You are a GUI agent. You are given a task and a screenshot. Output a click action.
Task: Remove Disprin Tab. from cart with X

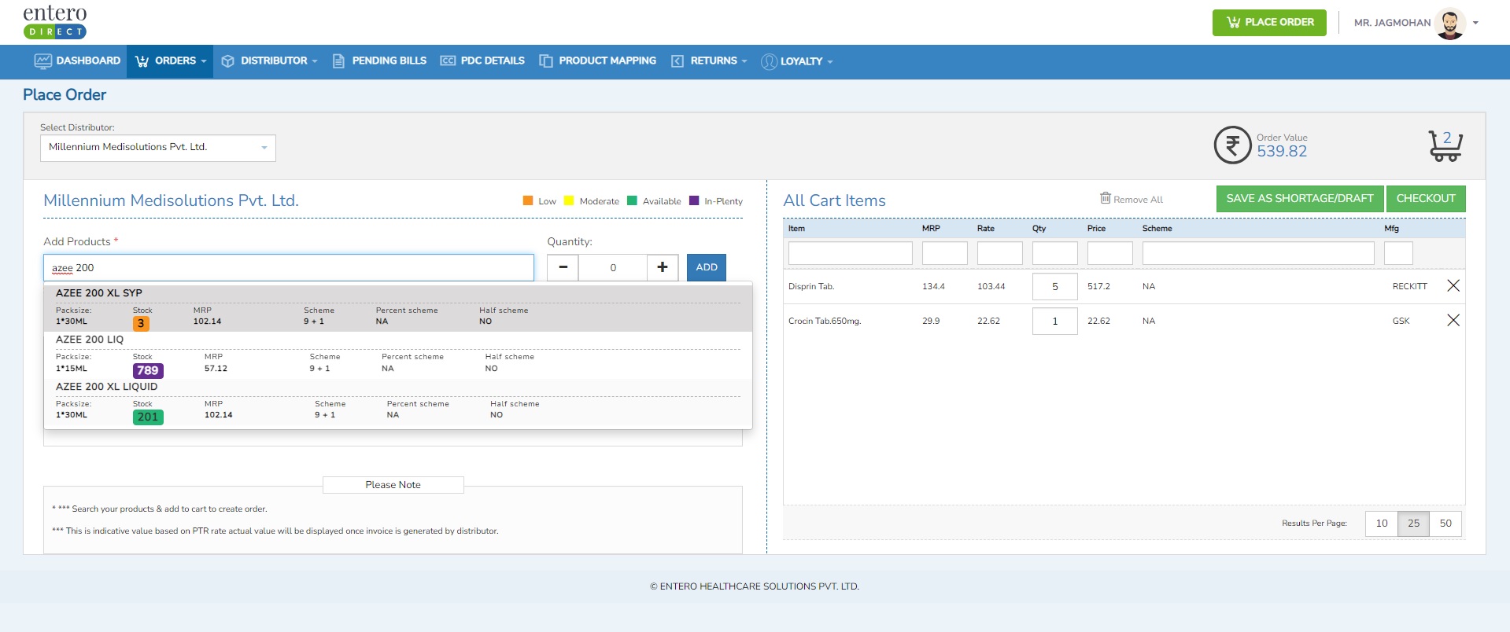click(1453, 286)
